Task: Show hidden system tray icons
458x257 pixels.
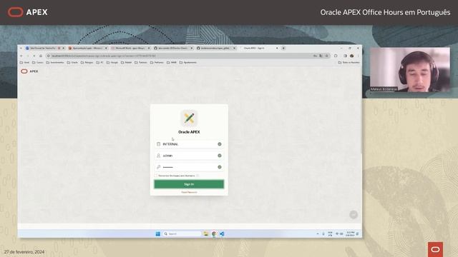Action: pos(318,233)
